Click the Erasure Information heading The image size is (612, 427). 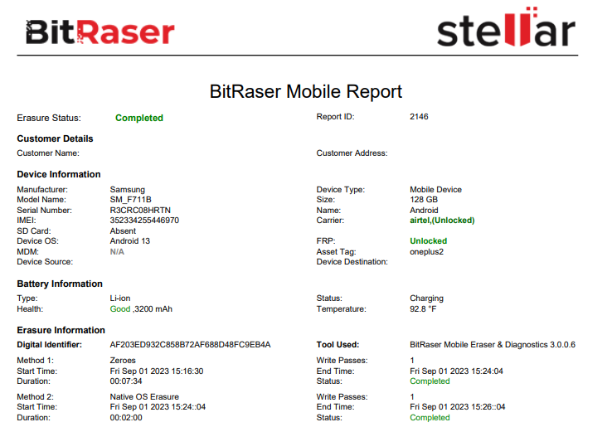61,330
